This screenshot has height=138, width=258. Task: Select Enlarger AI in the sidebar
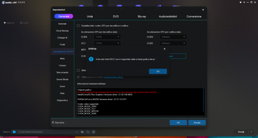tap(62, 38)
